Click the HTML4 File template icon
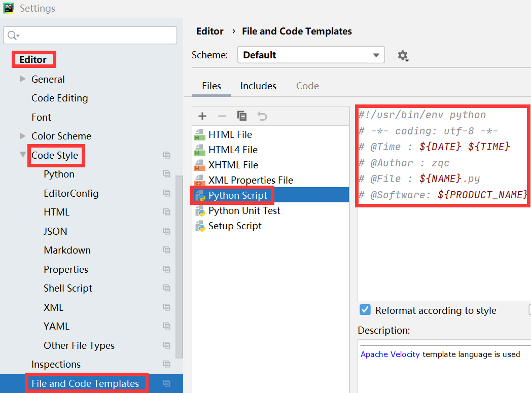This screenshot has height=393, width=531. [200, 150]
